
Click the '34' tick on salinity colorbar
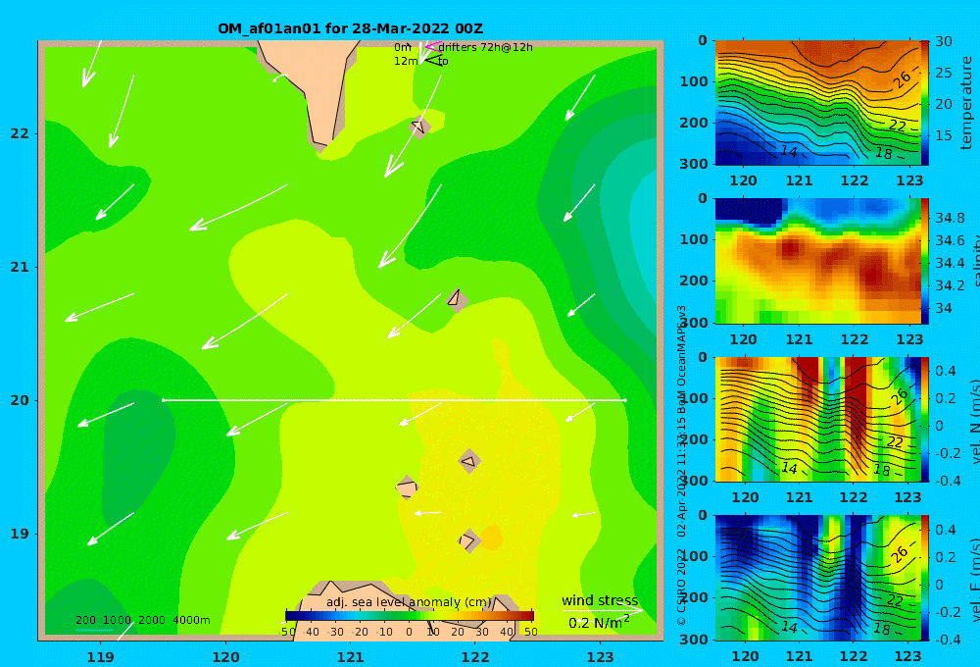point(943,308)
